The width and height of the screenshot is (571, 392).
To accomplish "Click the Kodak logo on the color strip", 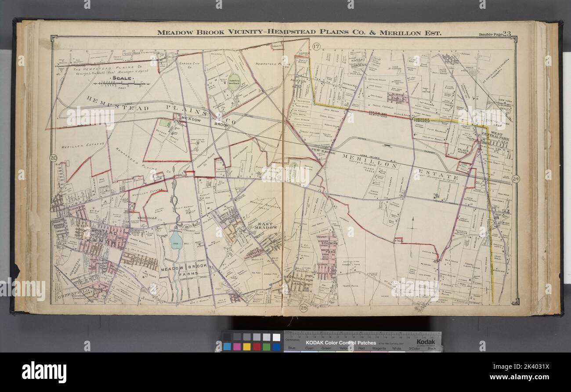I will pyautogui.click(x=426, y=342).
